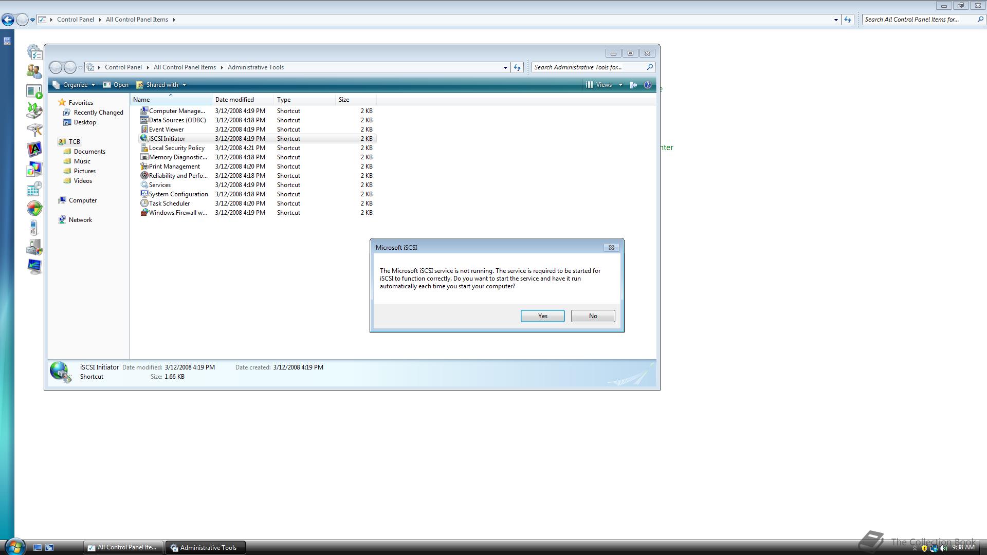Click the Open toolbar button
The width and height of the screenshot is (987, 555).
click(116, 85)
